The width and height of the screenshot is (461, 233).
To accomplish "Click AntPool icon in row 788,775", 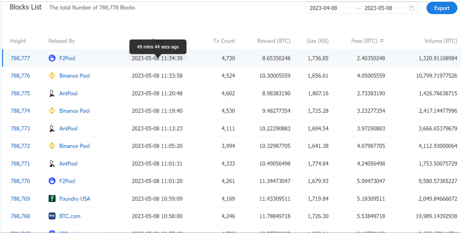I will 52,93.
